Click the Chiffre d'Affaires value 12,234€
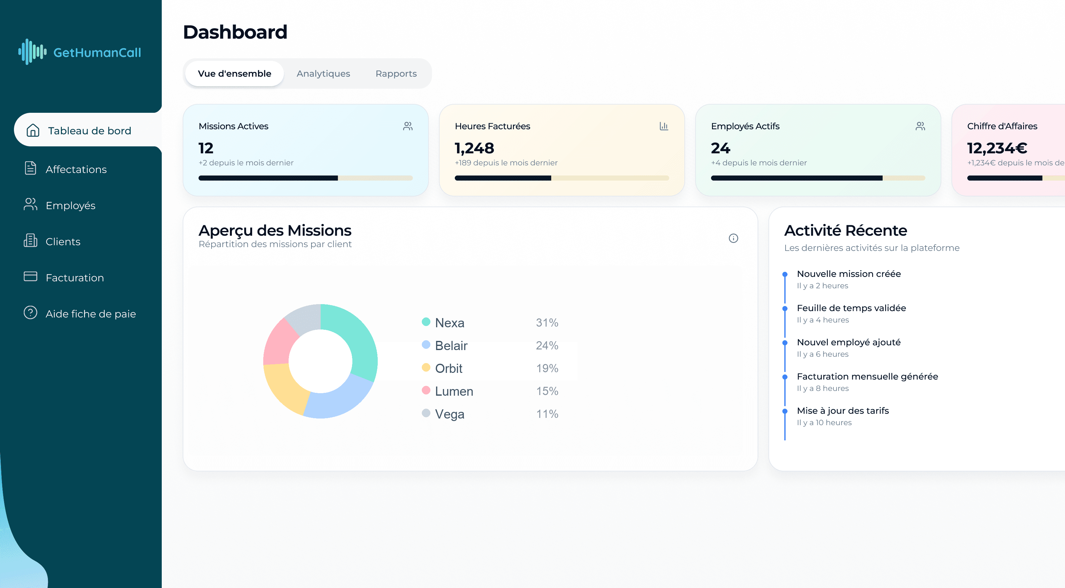This screenshot has height=588, width=1065. click(x=997, y=148)
